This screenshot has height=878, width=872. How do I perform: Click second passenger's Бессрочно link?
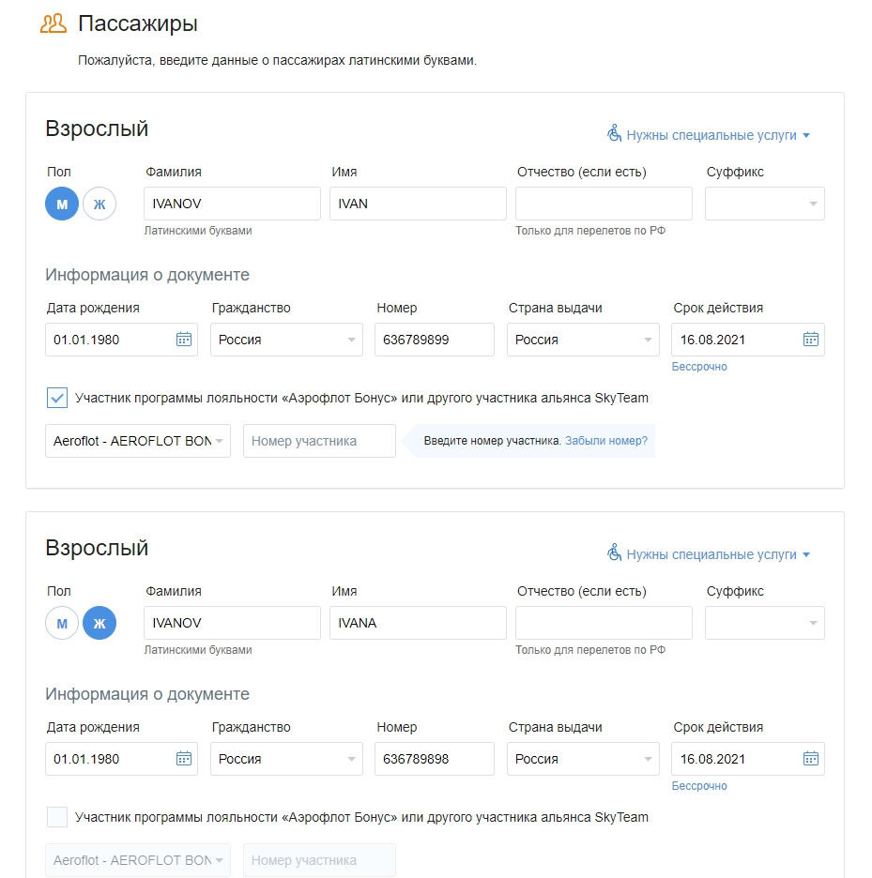699,786
